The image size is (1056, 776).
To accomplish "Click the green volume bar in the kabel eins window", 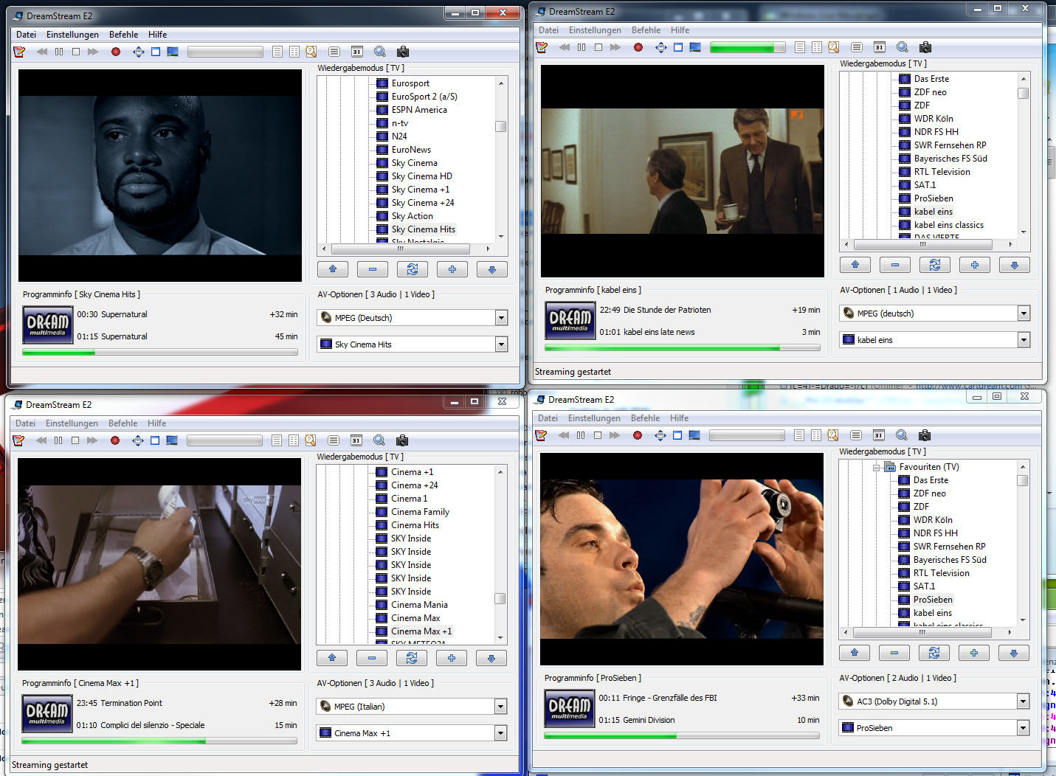I will (747, 47).
